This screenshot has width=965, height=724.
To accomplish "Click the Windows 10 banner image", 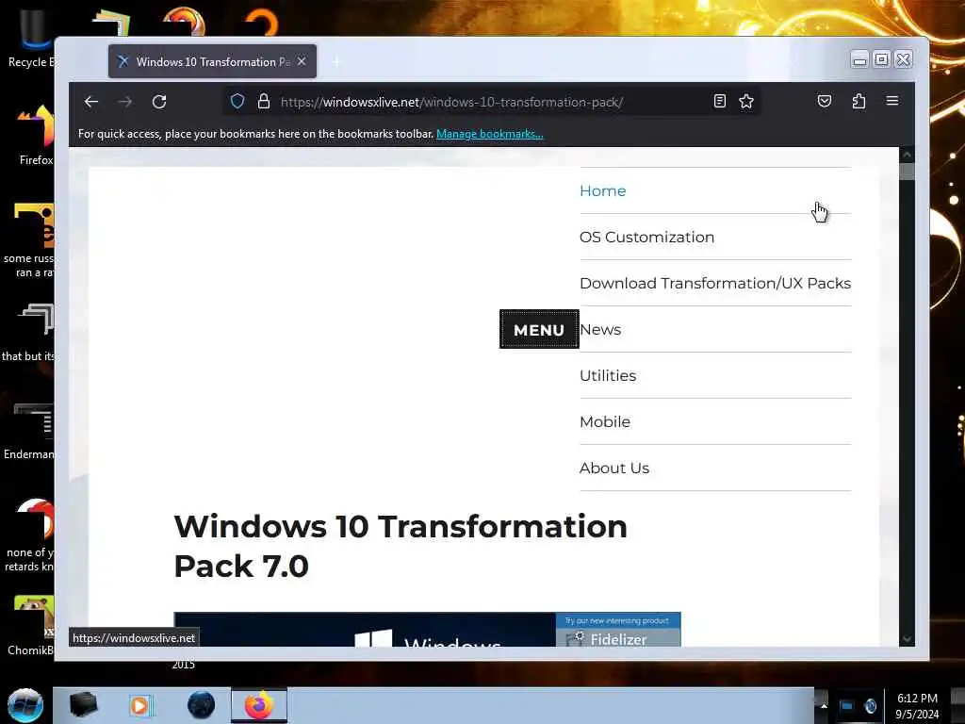I will point(365,629).
